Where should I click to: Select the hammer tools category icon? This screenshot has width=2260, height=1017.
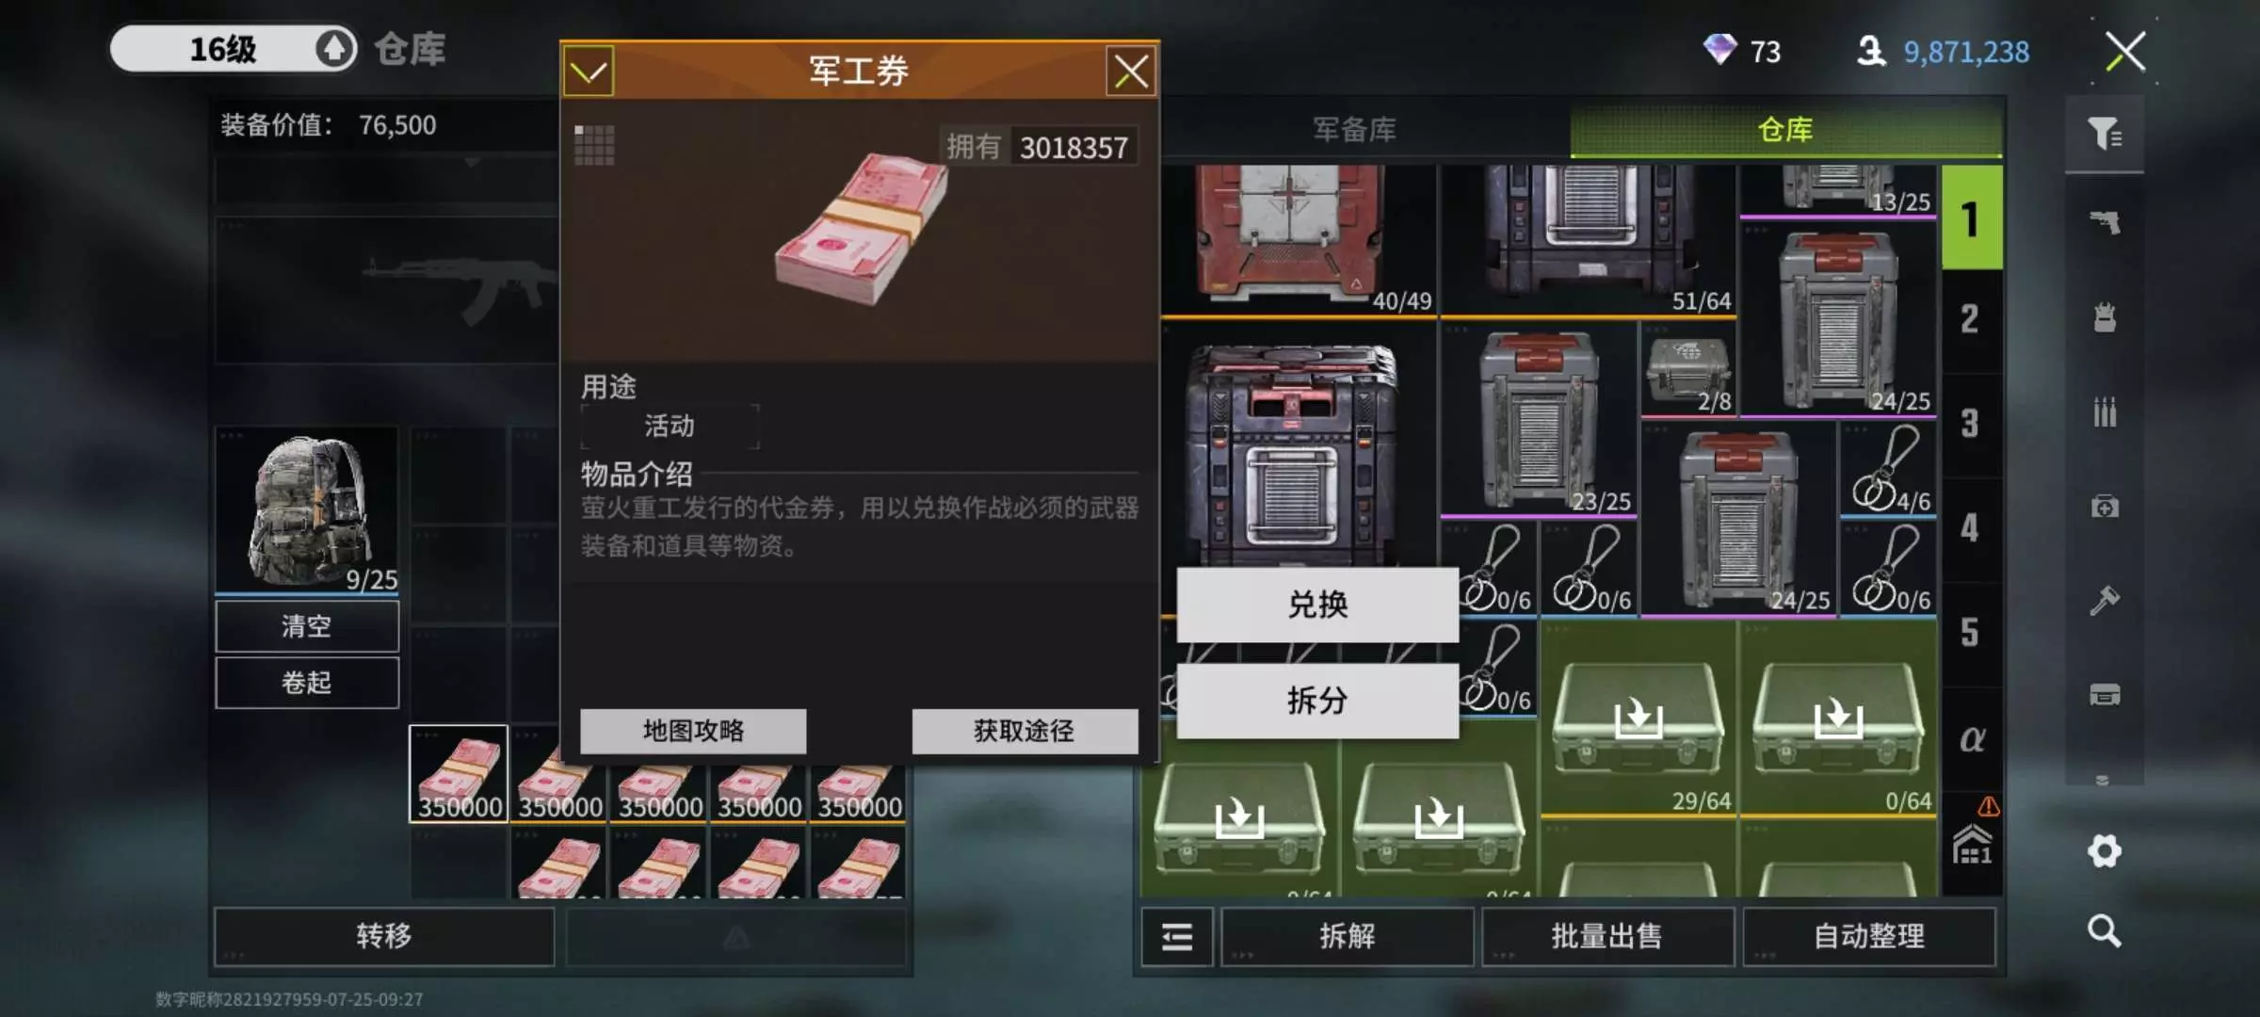(2105, 600)
